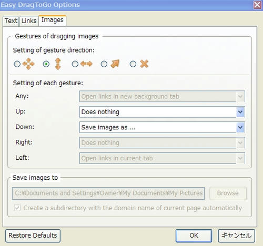Viewport: 263px width, 246px height.
Task: Close the Easy DragToGo Options dialog
Action: click(257, 5)
